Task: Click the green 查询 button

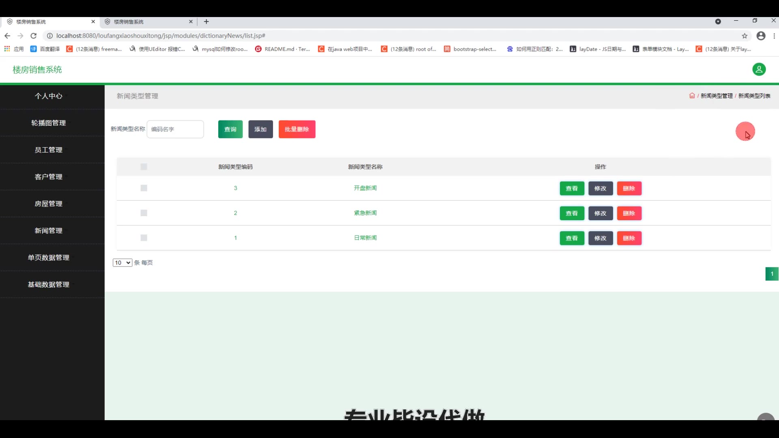Action: pyautogui.click(x=230, y=129)
